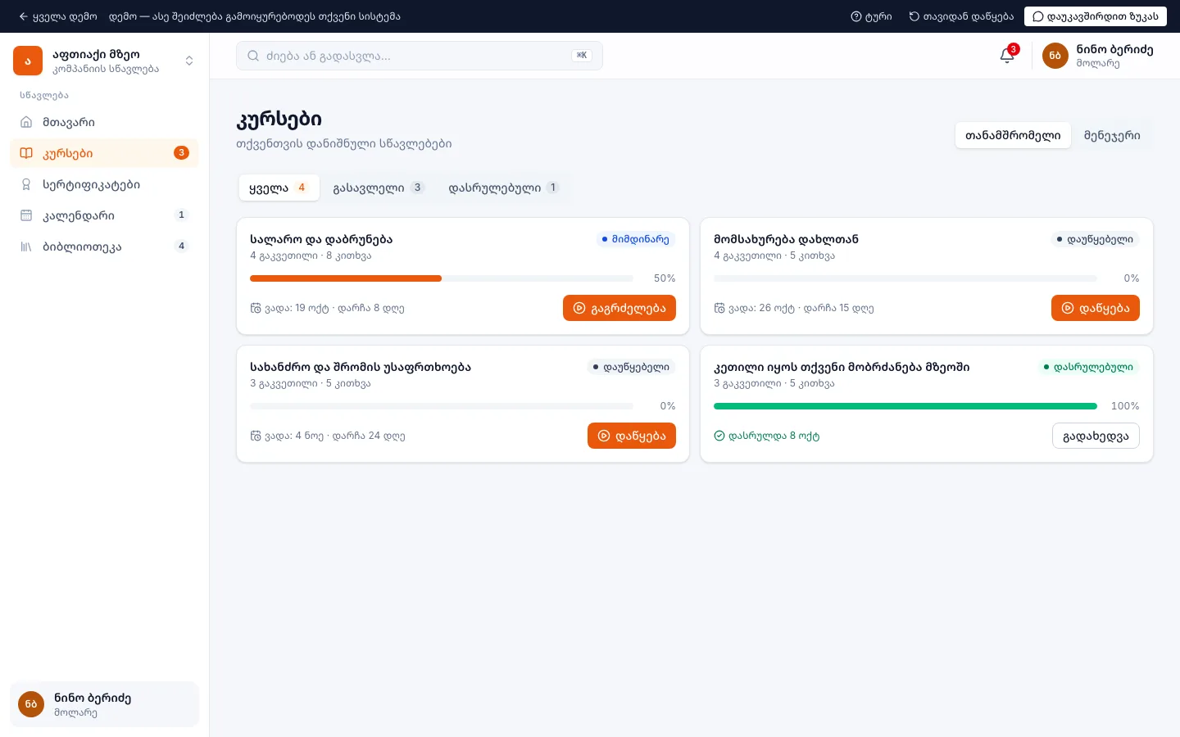The width and height of the screenshot is (1180, 737).
Task: Click the calendar icon beside ვადა: 19 ოქტ
Action: coord(256,308)
